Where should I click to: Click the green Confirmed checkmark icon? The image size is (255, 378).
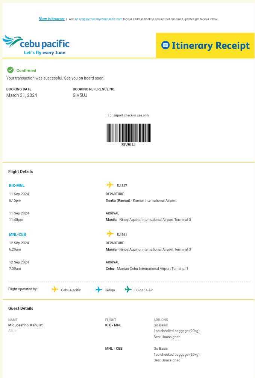[11, 70]
